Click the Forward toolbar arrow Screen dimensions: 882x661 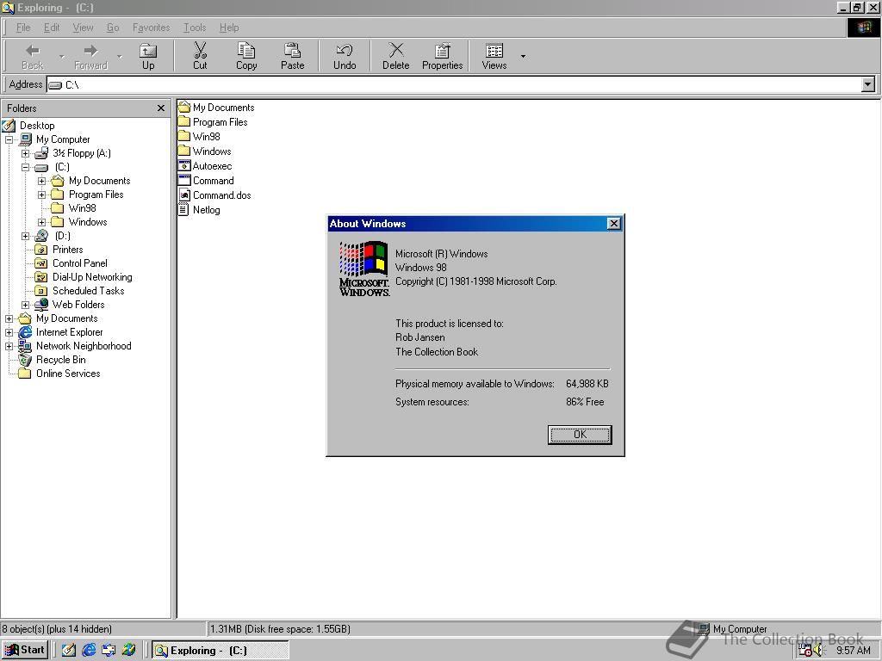[x=90, y=56]
